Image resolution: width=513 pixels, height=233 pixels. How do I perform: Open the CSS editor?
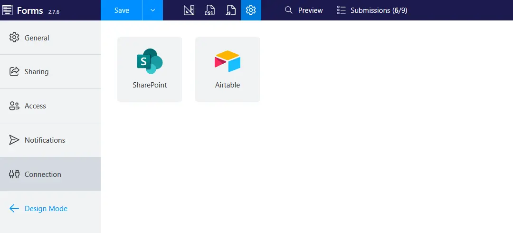210,10
